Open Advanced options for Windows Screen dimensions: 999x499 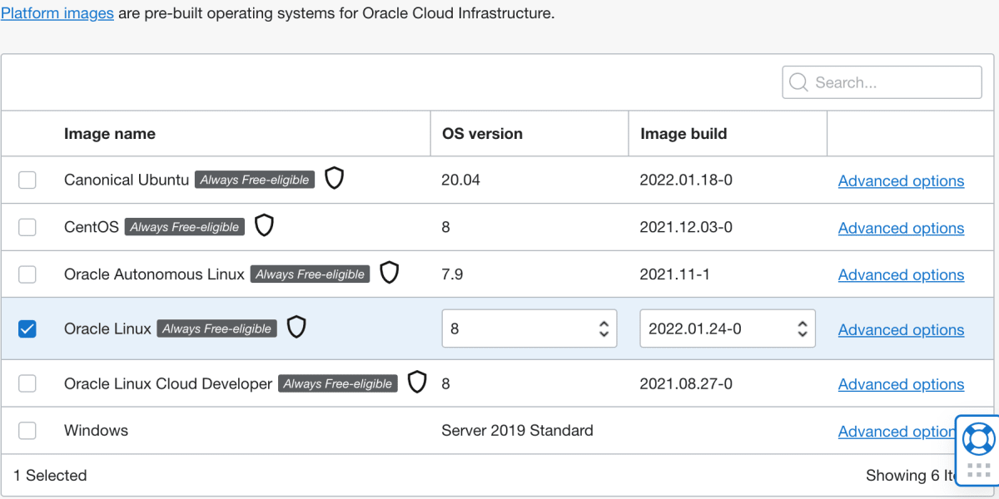click(896, 431)
